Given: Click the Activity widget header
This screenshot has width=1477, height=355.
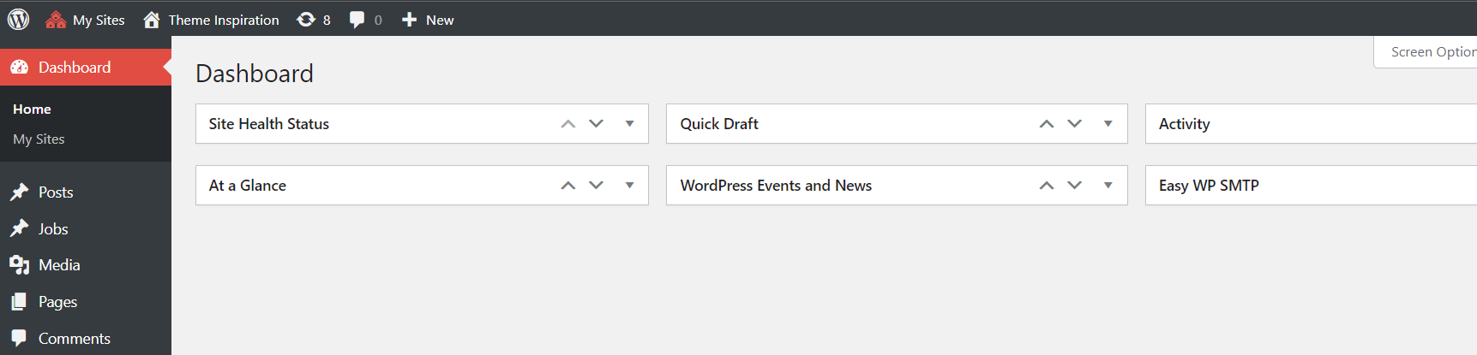Looking at the screenshot, I should 1185,124.
